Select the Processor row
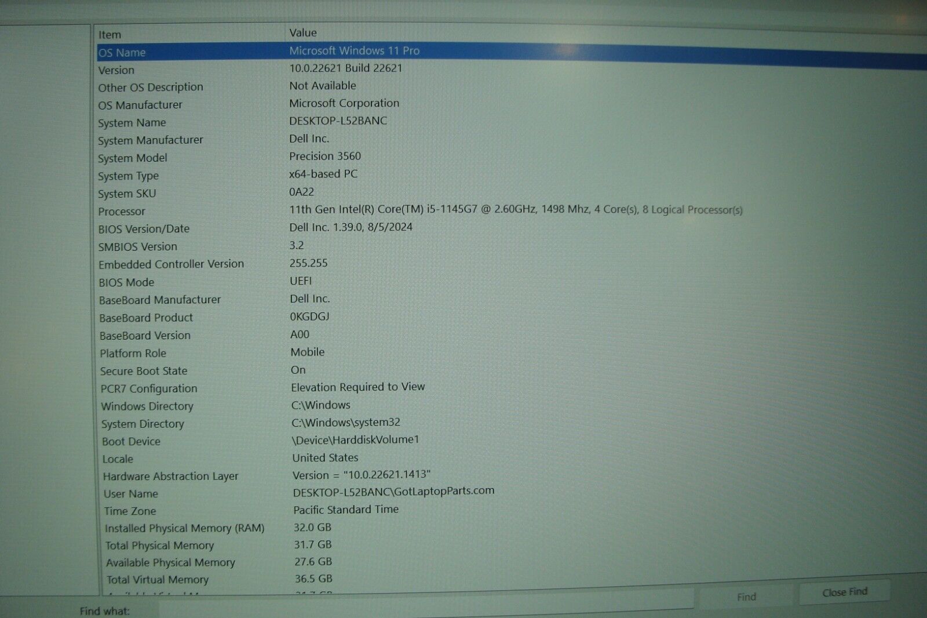This screenshot has height=618, width=927. 232,211
